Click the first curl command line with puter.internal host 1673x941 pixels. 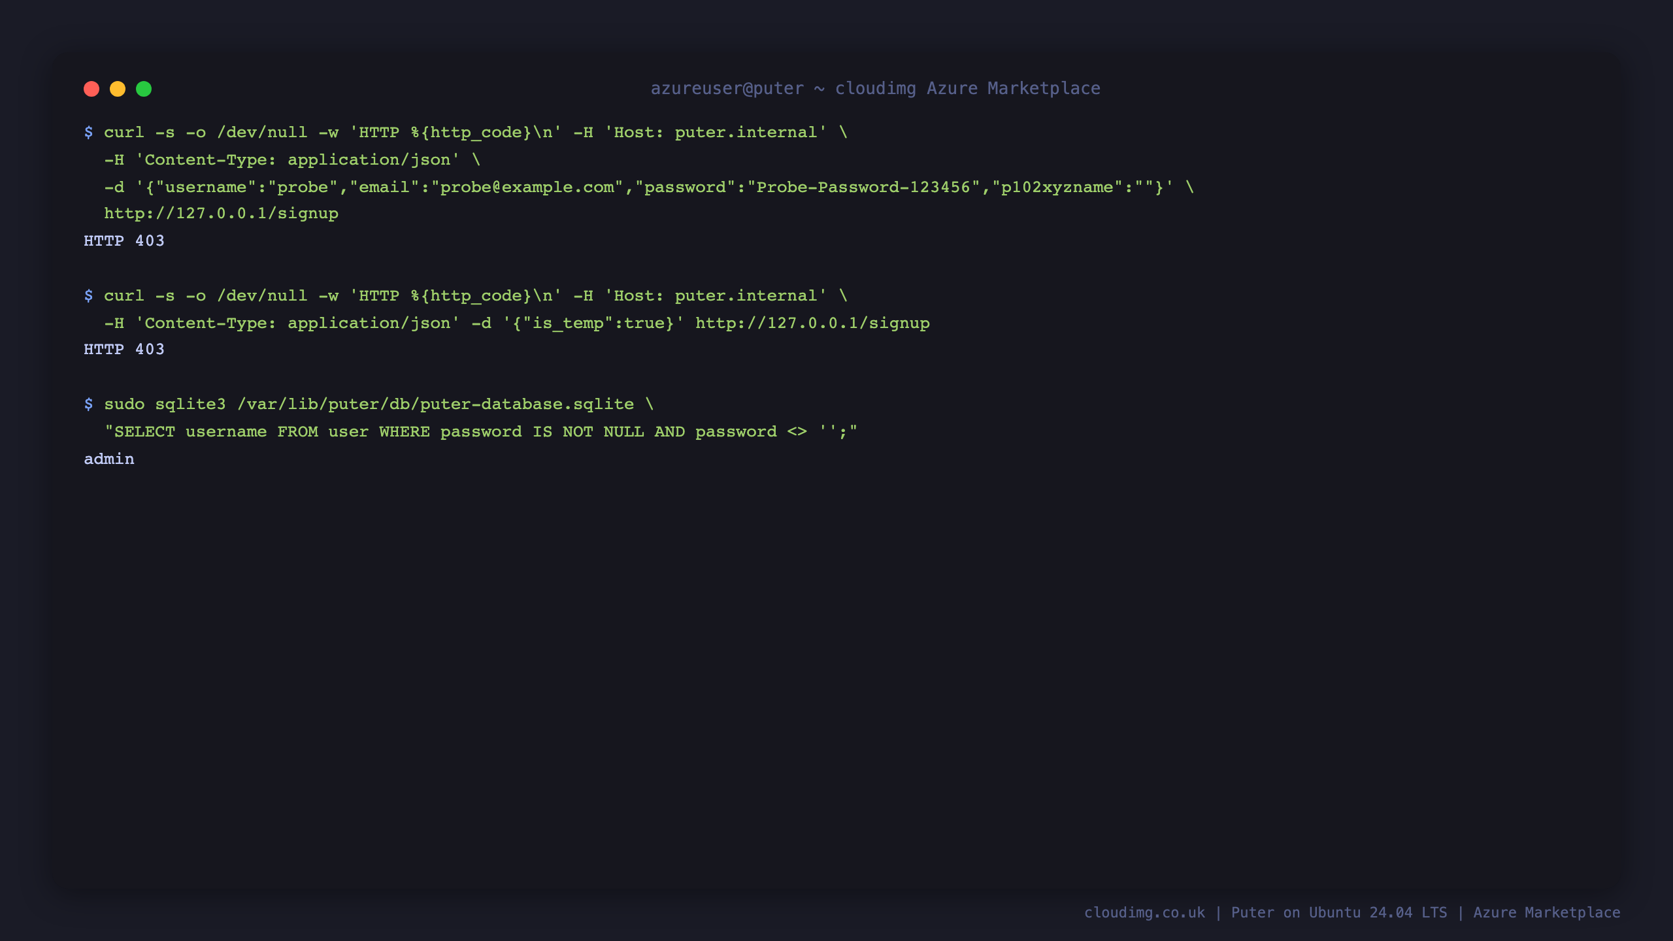466,133
